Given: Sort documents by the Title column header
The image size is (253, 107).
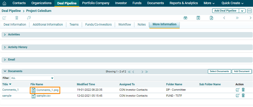Looking at the screenshot, I should 7,84.
